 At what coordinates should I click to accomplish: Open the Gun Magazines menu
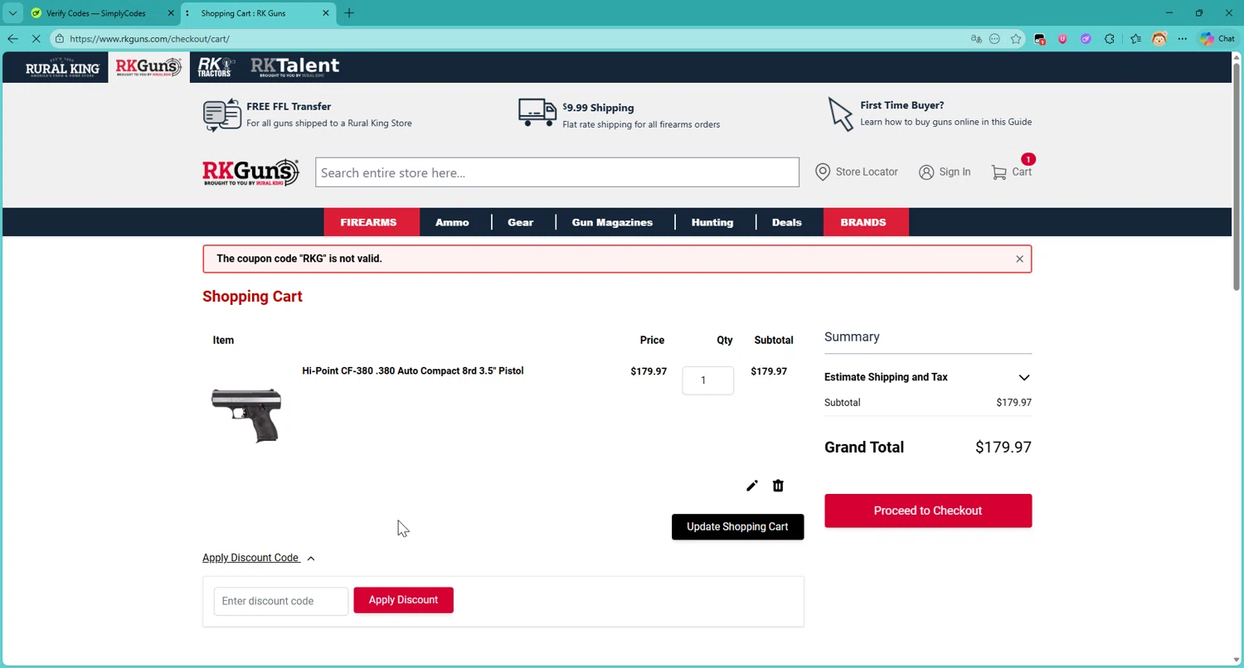pos(612,222)
